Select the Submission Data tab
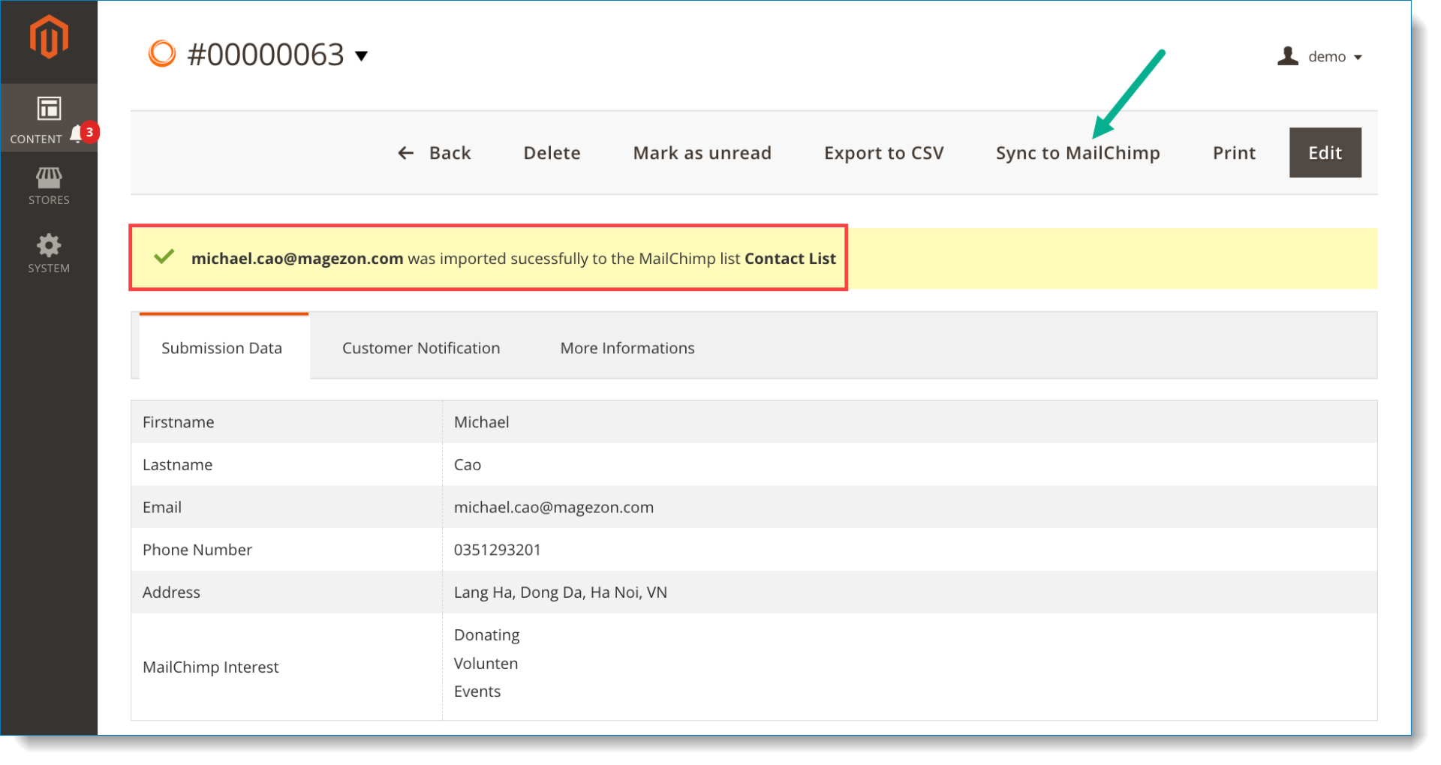Image resolution: width=1441 pixels, height=765 pixels. click(221, 347)
